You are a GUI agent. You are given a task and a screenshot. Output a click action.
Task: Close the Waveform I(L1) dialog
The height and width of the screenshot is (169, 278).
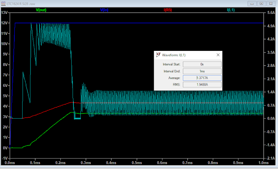218,55
